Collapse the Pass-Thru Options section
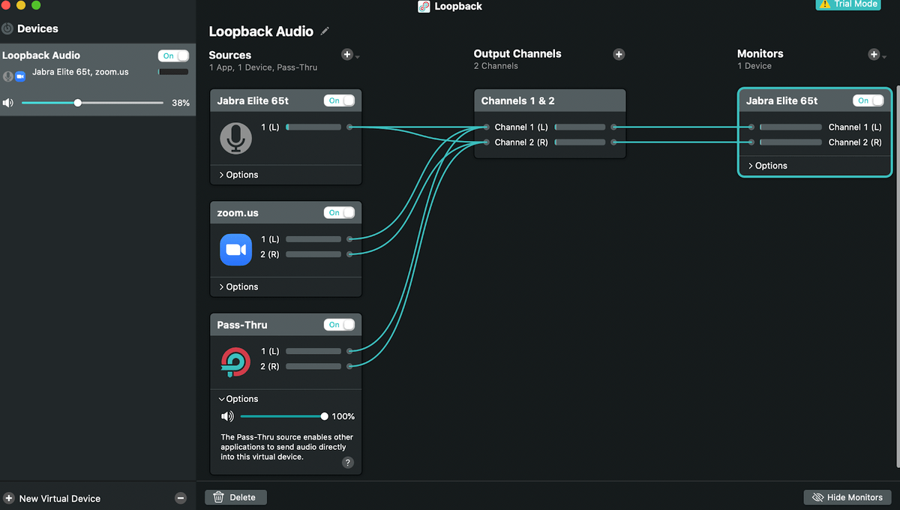The image size is (900, 510). click(238, 399)
